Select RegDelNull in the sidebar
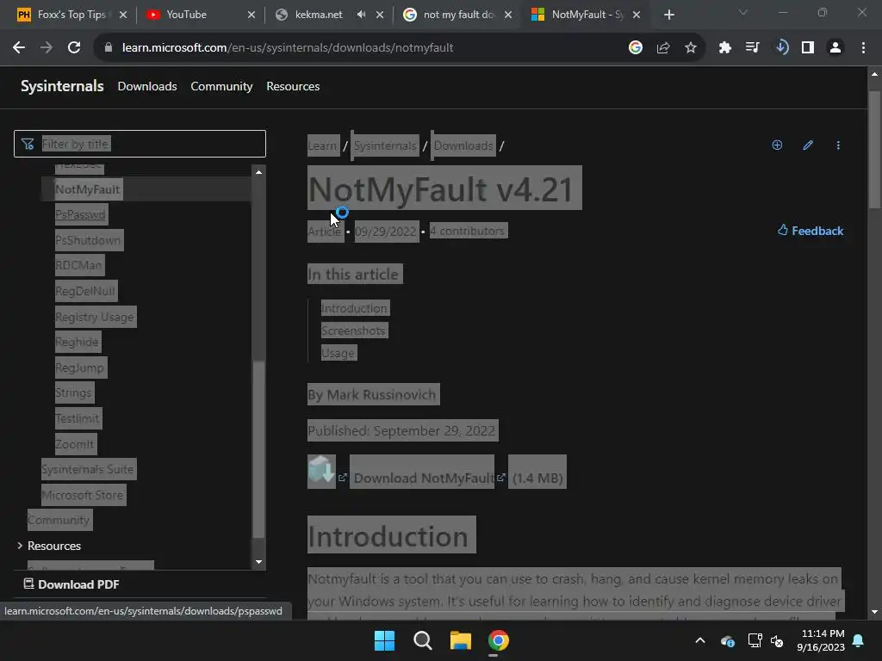 tap(85, 291)
